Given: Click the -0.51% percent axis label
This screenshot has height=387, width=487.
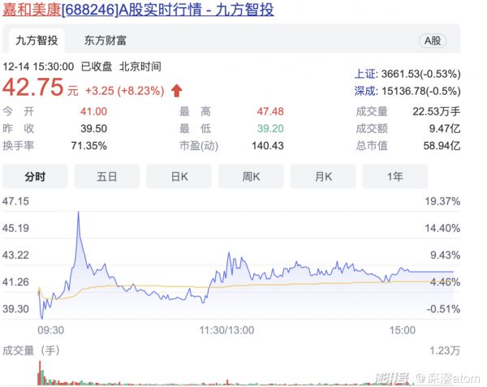Looking at the screenshot, I should click(x=443, y=309).
